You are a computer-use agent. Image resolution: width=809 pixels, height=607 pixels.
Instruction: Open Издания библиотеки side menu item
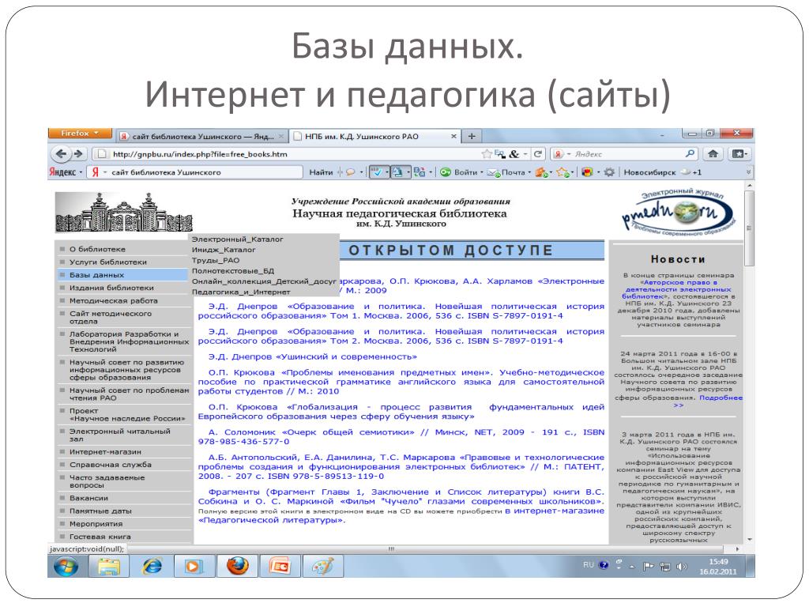coord(111,288)
